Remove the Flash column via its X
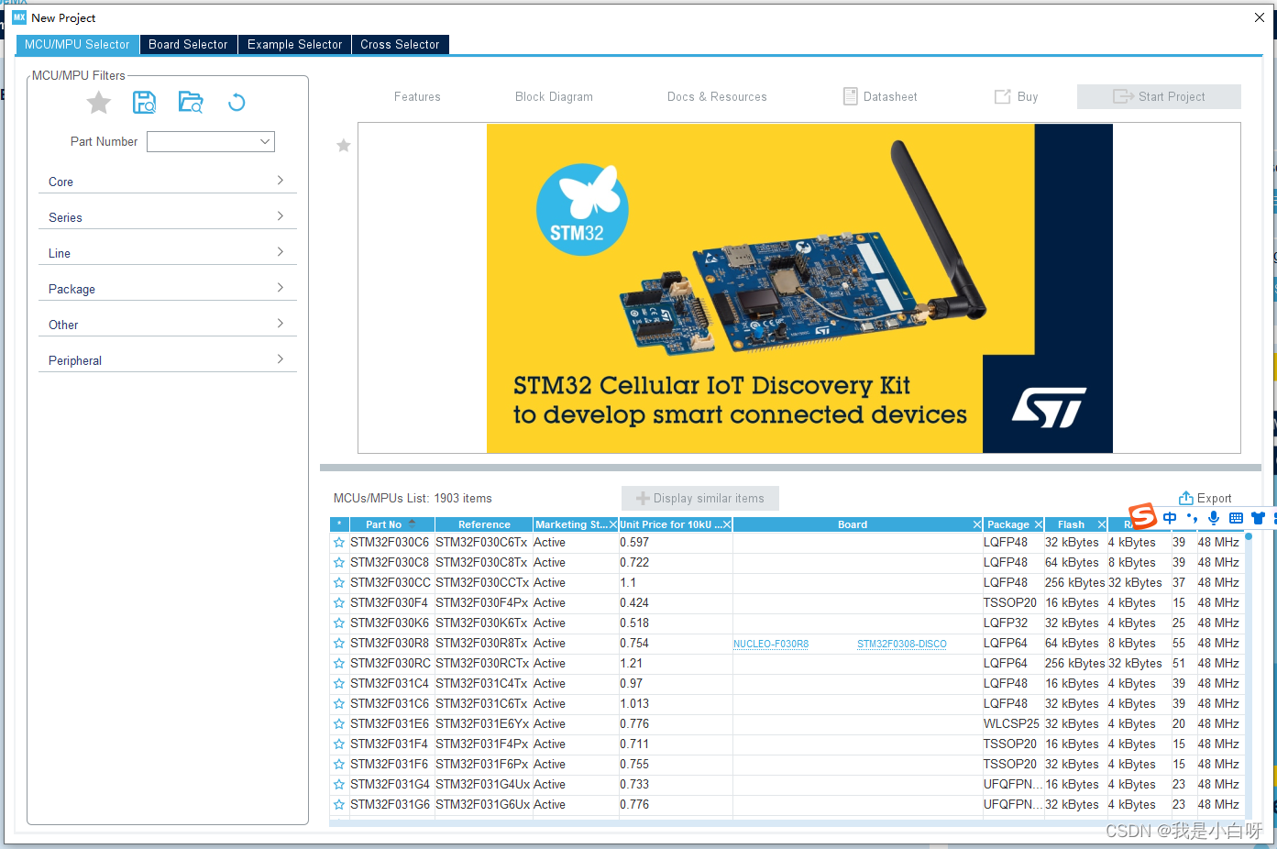1277x849 pixels. tap(1102, 524)
